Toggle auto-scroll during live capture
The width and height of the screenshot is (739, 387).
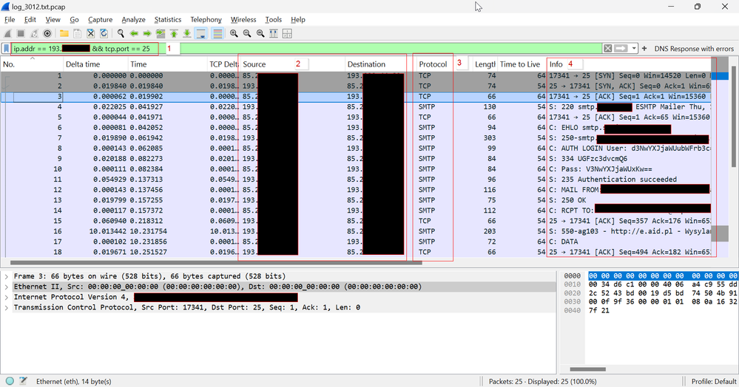(x=200, y=33)
